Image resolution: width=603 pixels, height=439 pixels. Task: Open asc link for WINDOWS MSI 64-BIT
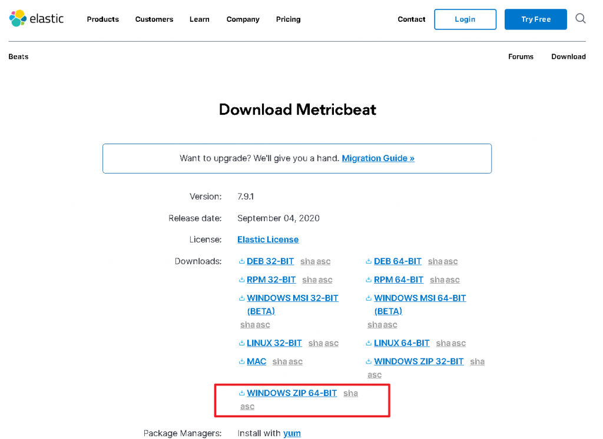click(x=390, y=325)
